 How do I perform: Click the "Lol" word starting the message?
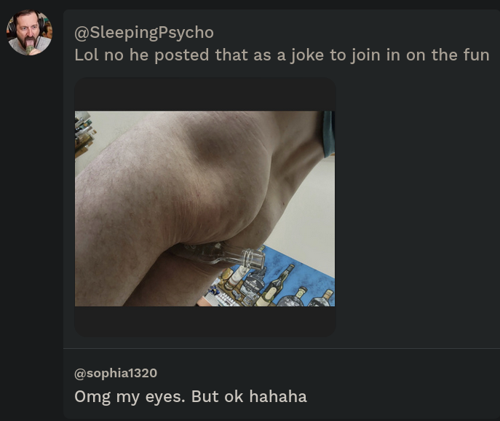(x=86, y=55)
